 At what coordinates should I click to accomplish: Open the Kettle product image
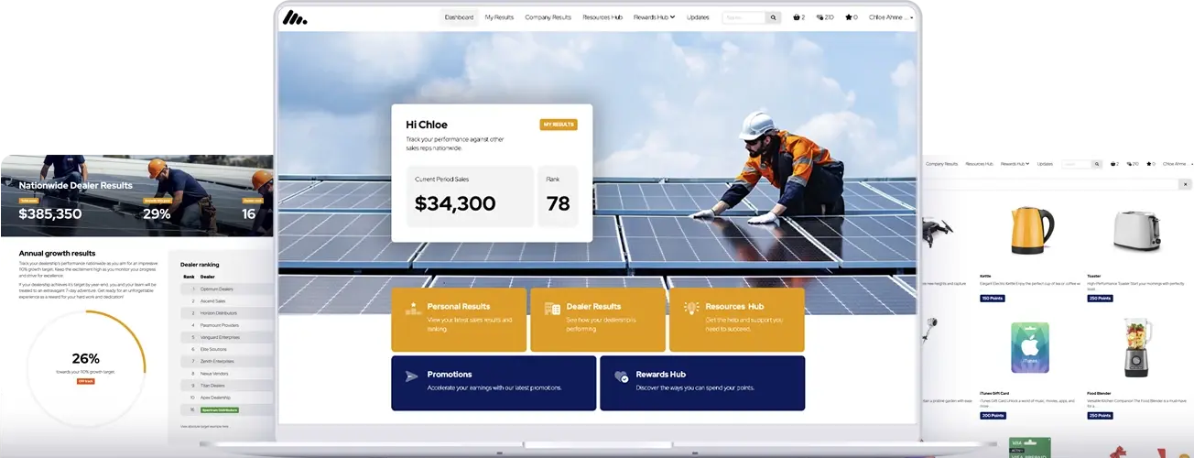[1031, 232]
